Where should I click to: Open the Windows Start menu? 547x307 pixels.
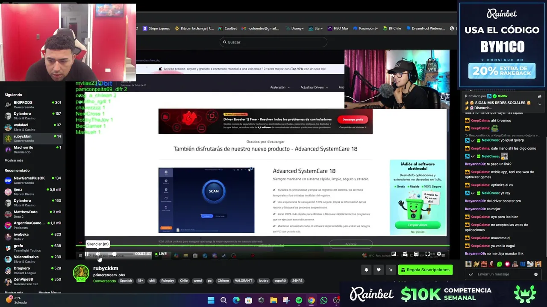pos(211,300)
